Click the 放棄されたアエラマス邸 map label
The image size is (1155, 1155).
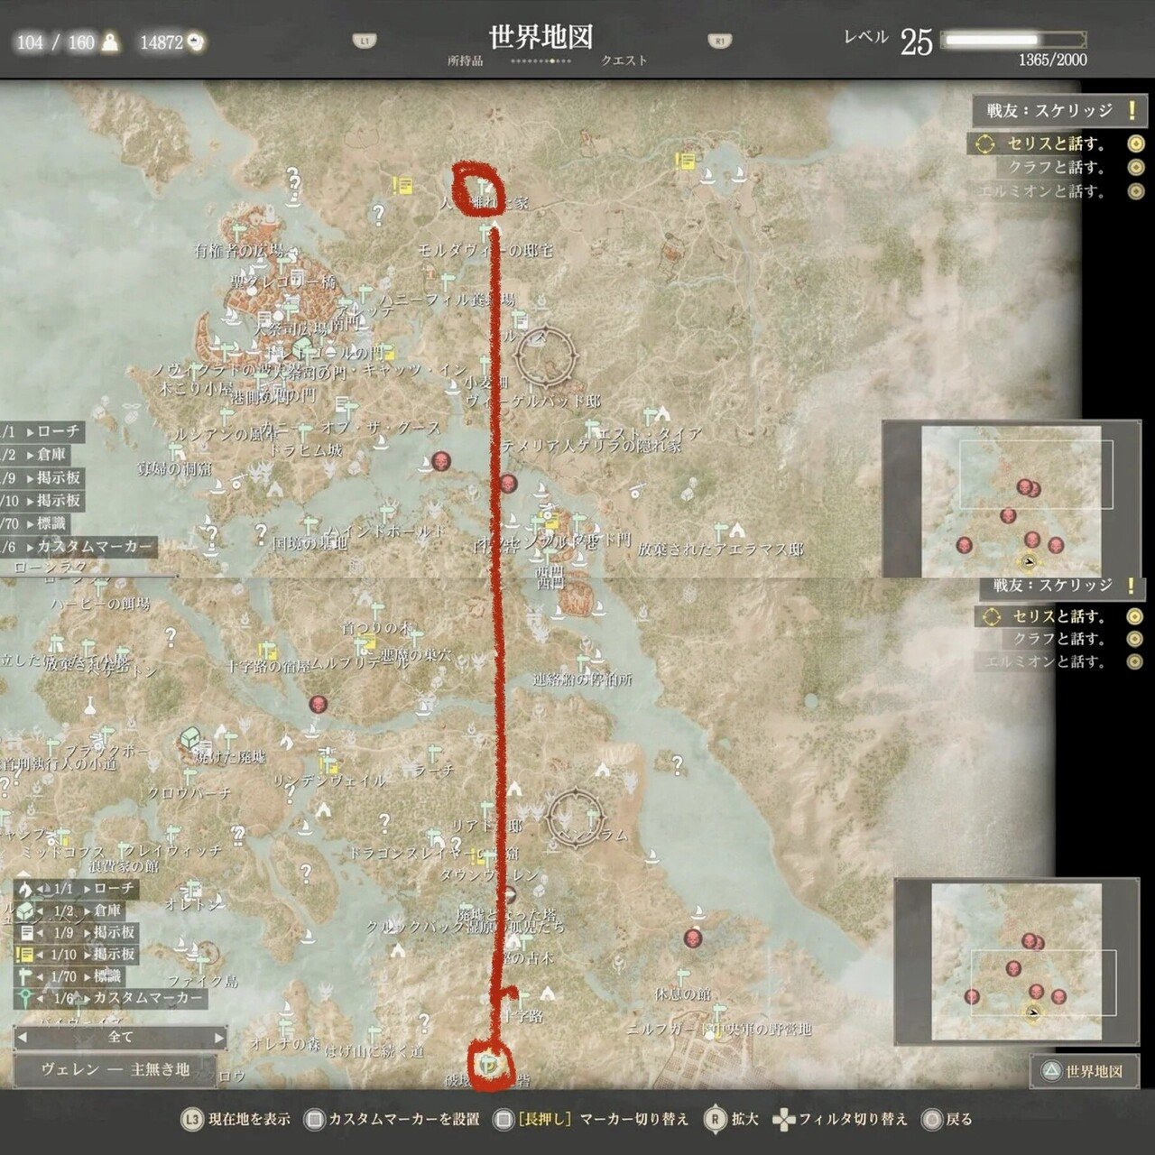point(720,550)
